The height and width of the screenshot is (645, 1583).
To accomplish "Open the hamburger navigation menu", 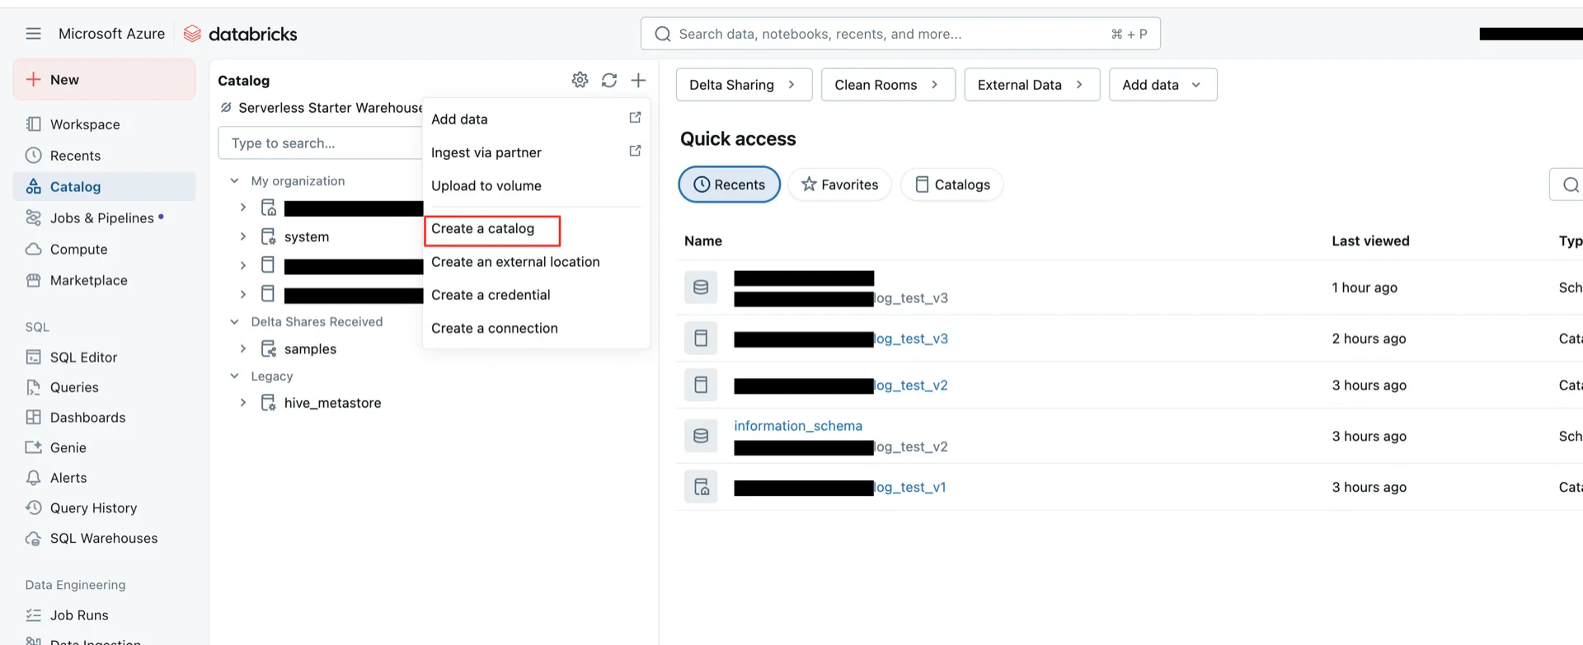I will [33, 34].
